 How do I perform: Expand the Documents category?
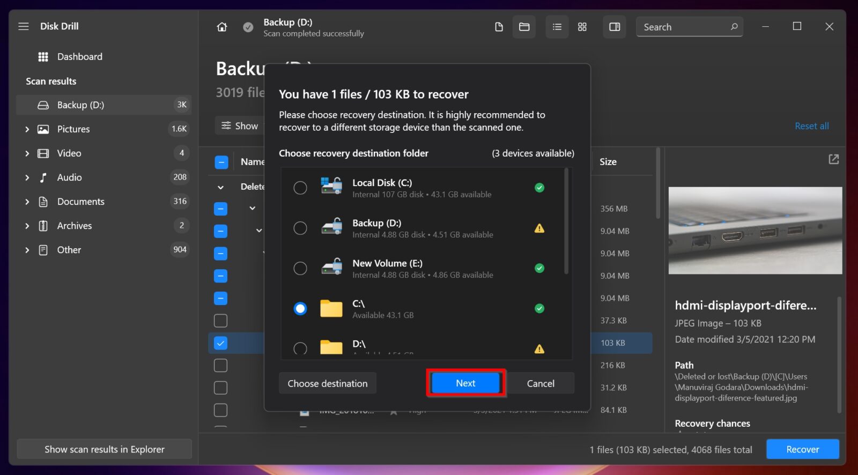click(x=27, y=202)
